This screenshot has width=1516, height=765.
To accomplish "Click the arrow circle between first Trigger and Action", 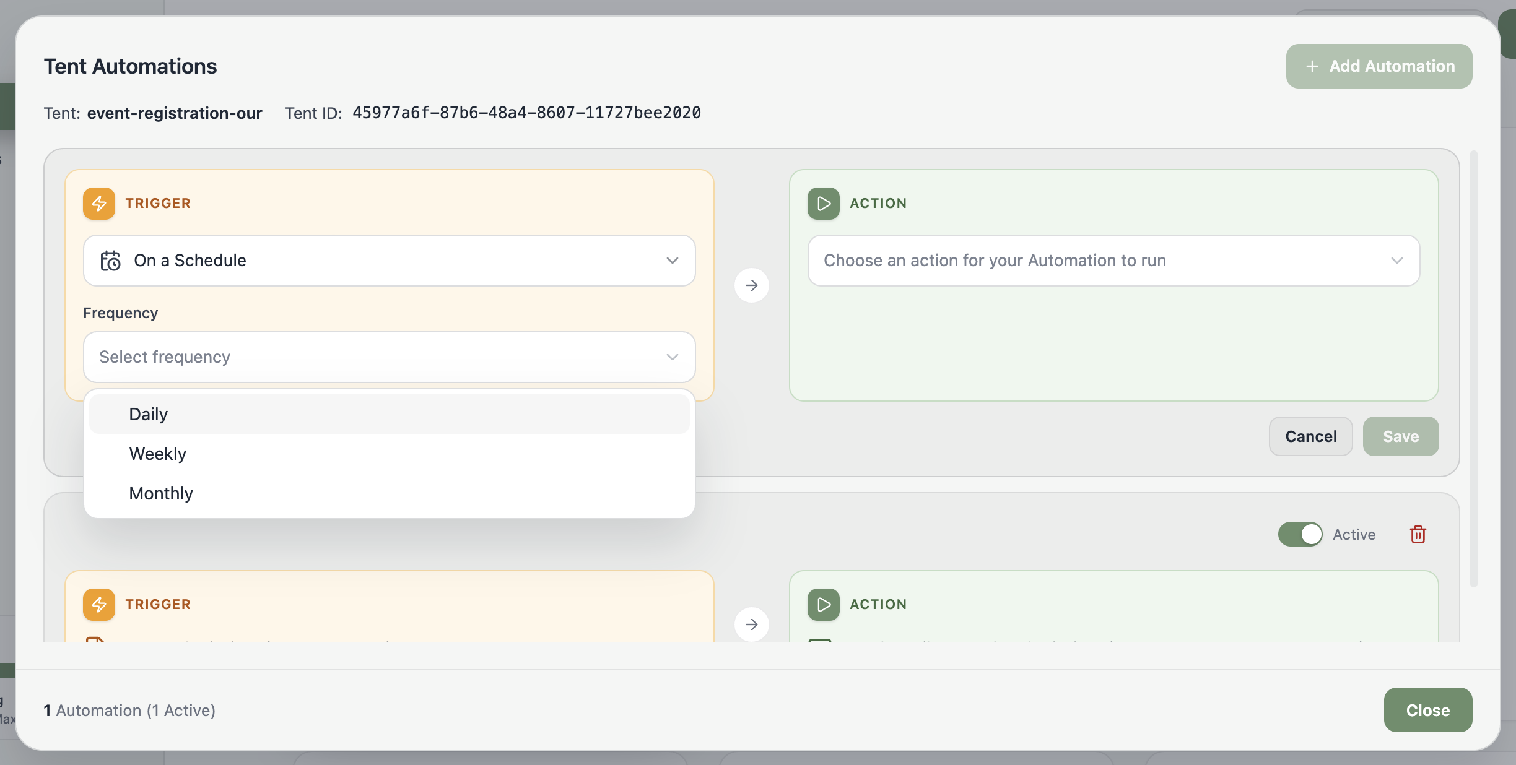I will click(752, 285).
